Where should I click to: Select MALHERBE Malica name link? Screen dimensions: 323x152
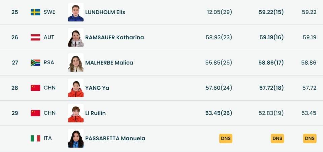click(109, 63)
